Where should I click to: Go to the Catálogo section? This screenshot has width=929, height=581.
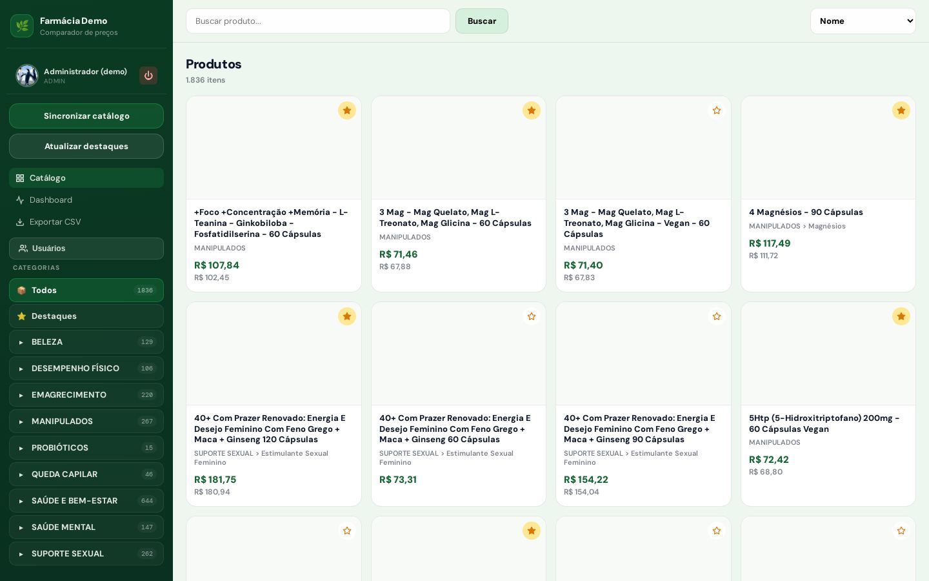pyautogui.click(x=86, y=178)
